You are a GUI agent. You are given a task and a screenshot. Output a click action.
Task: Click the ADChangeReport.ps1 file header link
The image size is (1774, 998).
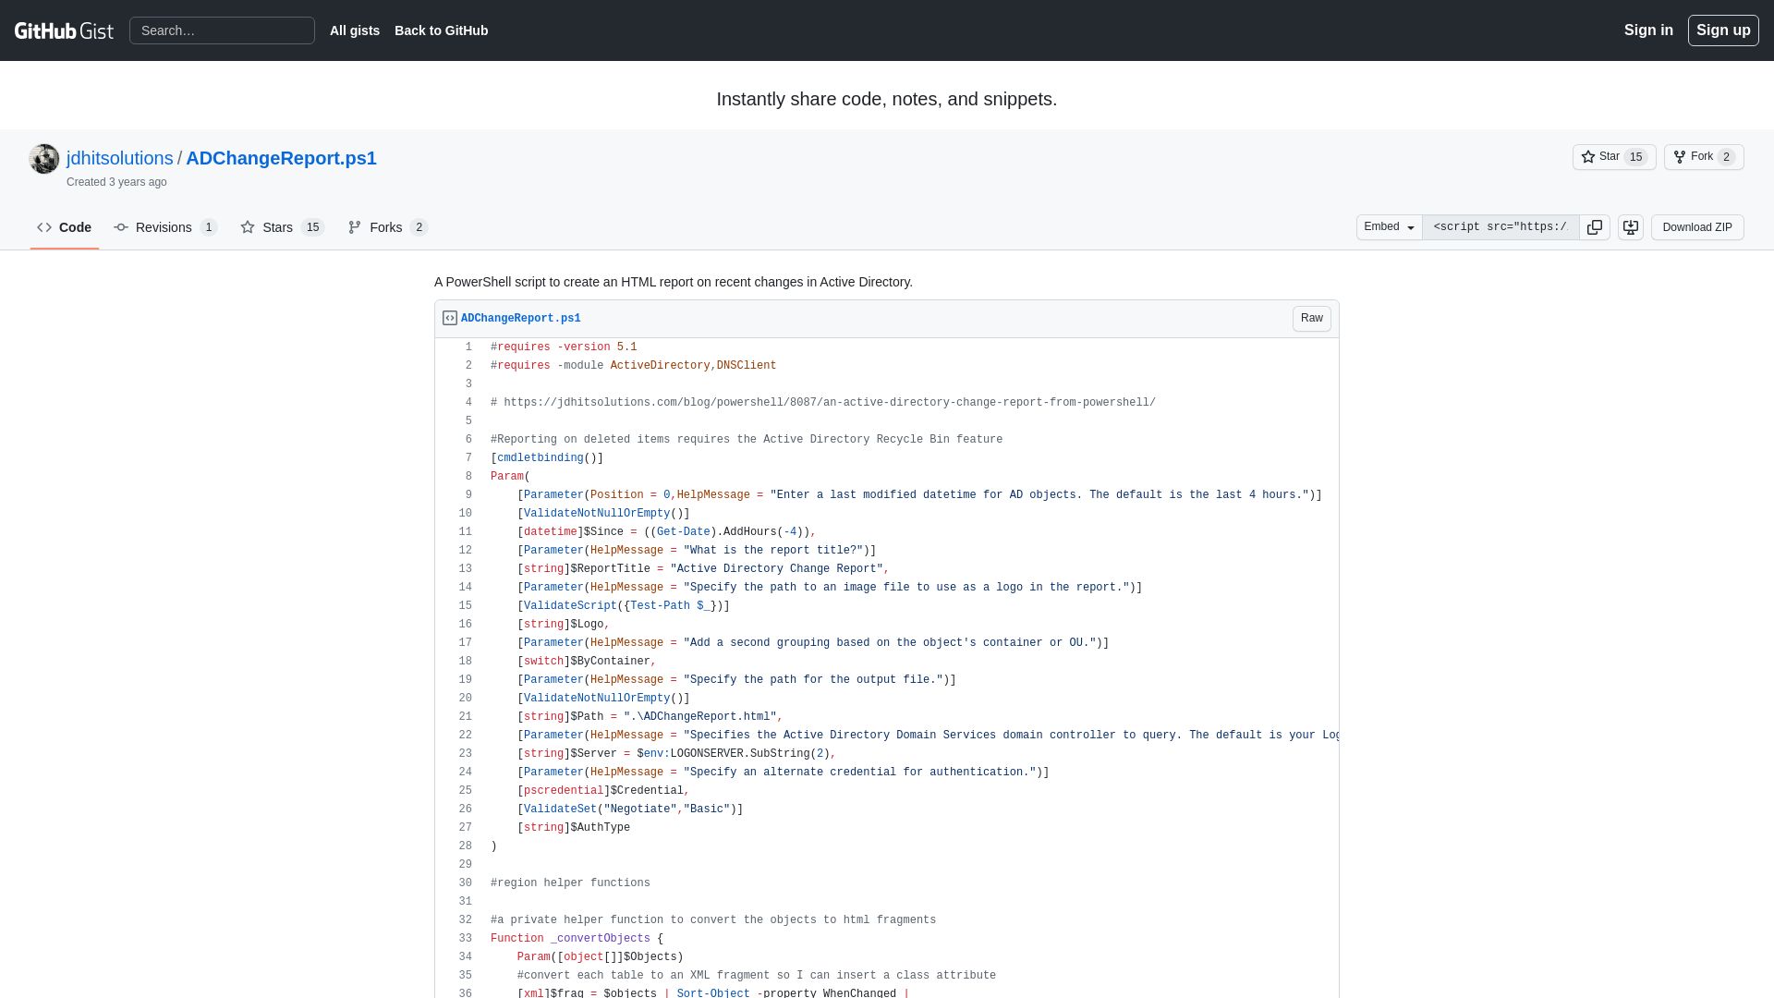click(521, 318)
